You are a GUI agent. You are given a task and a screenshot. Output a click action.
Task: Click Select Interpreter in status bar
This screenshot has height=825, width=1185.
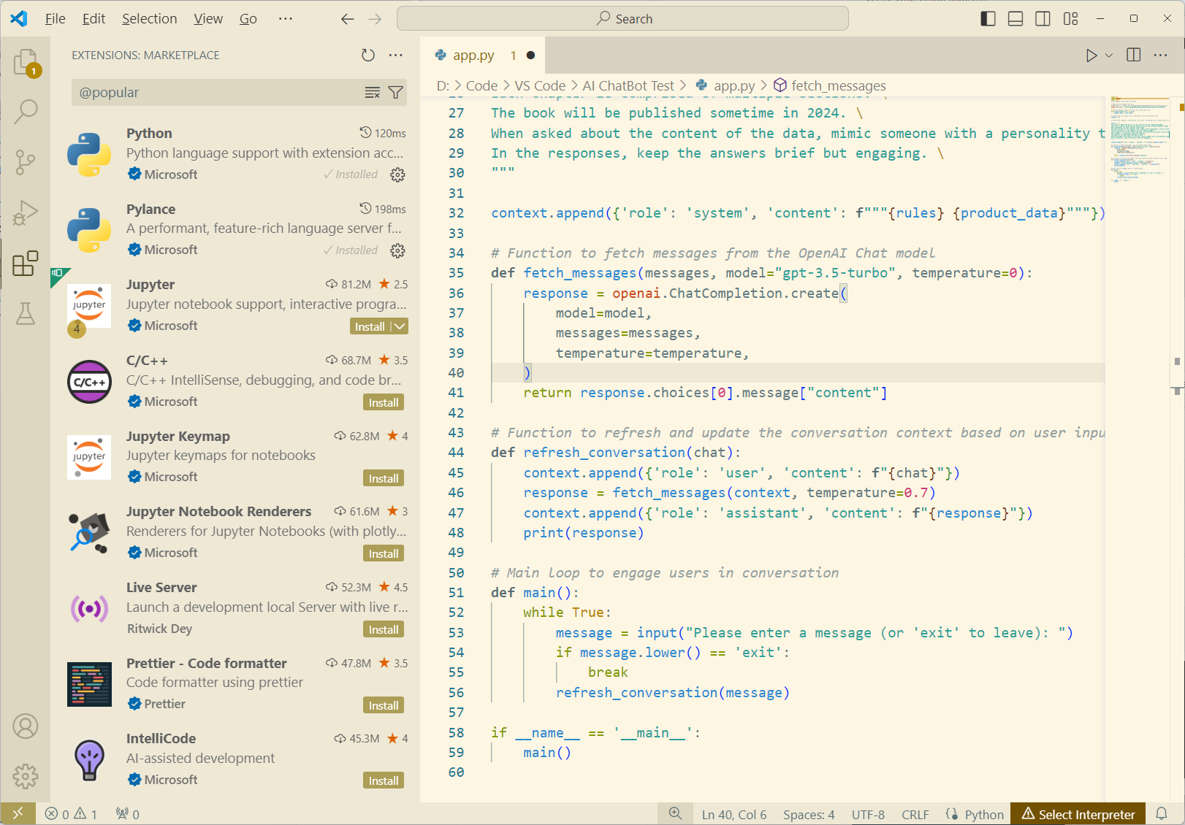[1078, 814]
